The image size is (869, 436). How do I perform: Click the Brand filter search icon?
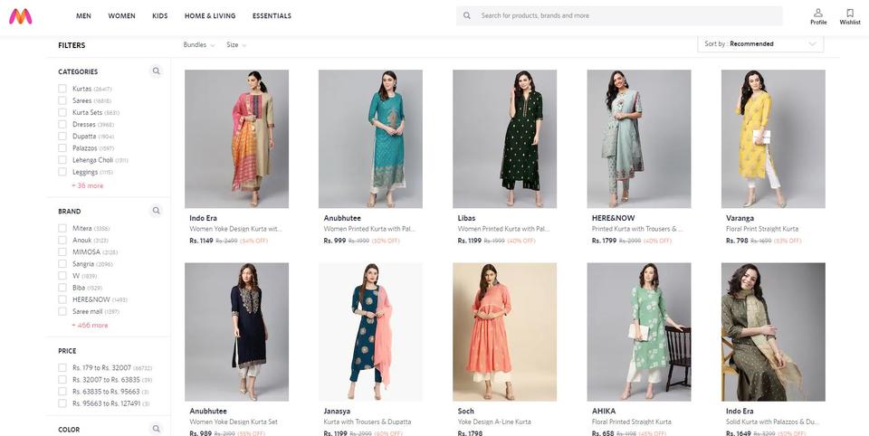click(156, 211)
